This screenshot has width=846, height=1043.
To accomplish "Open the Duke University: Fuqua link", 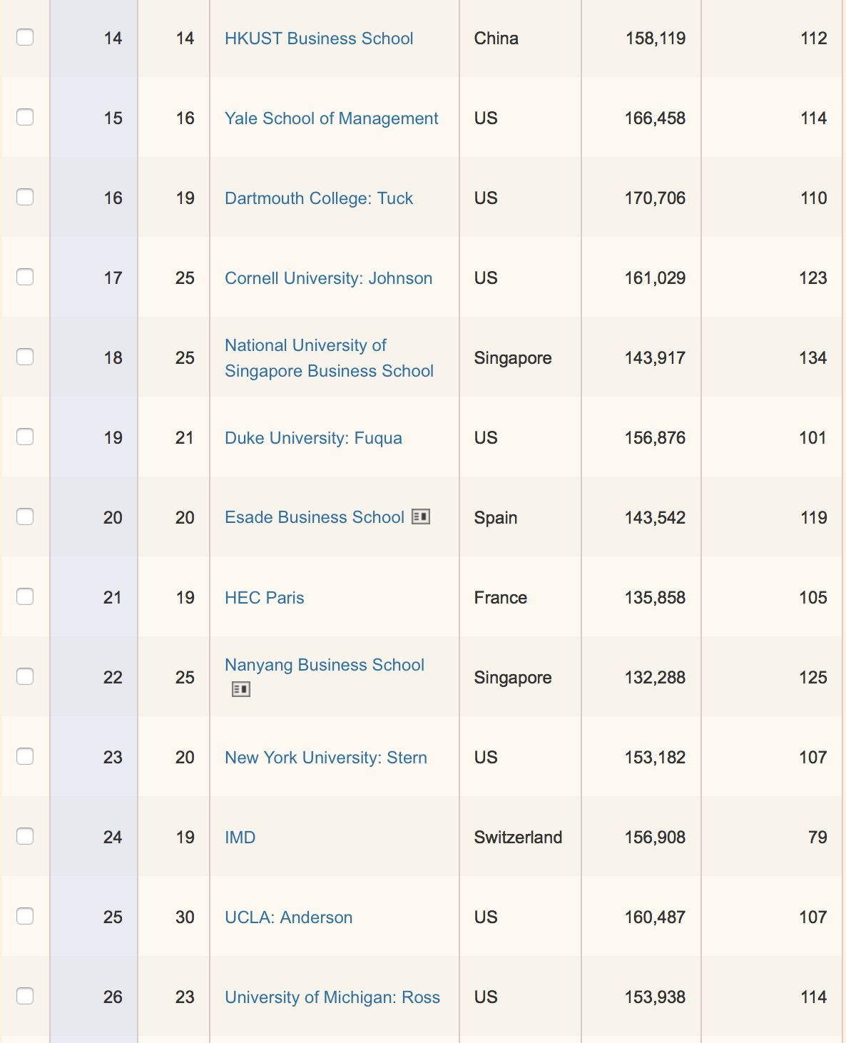I will point(313,438).
